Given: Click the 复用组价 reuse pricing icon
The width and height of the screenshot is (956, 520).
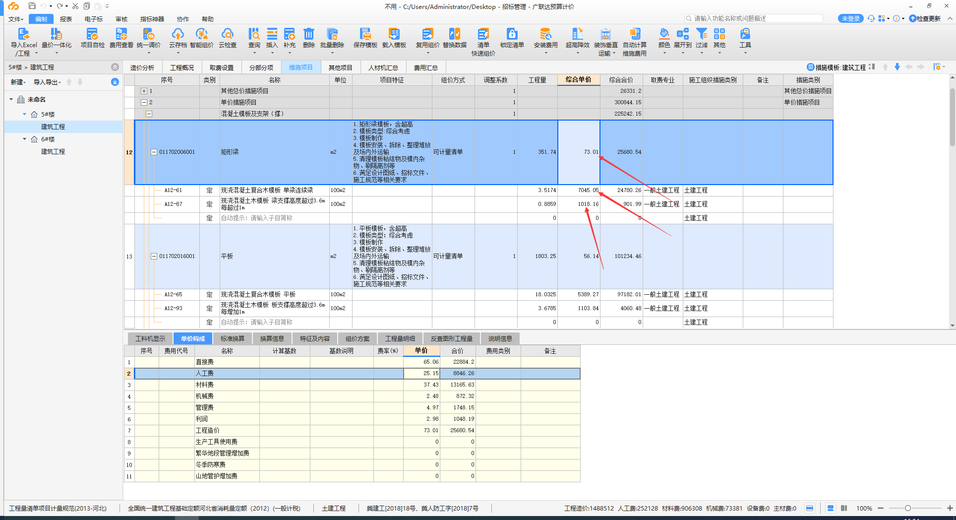Looking at the screenshot, I should pyautogui.click(x=427, y=34).
